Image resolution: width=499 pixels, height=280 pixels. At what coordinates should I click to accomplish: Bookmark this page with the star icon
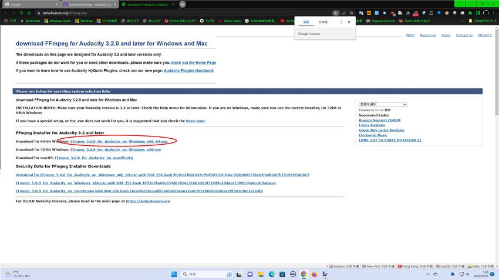(x=351, y=13)
